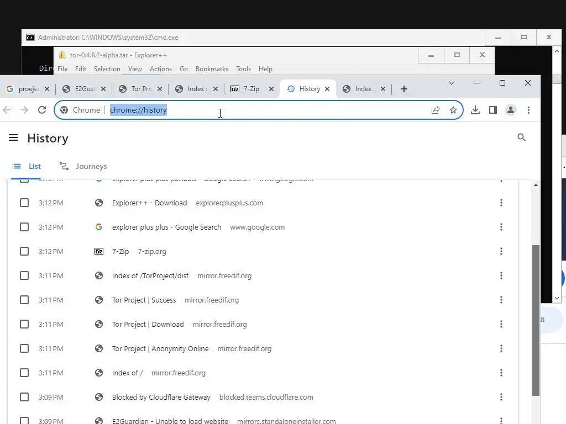This screenshot has width=566, height=424.
Task: Check the Tor Project | Success checkbox
Action: [24, 300]
